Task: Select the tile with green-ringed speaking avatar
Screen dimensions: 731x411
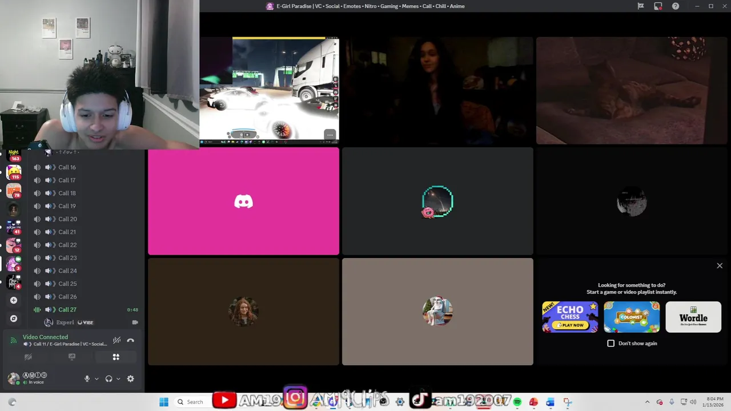Action: pos(437,202)
